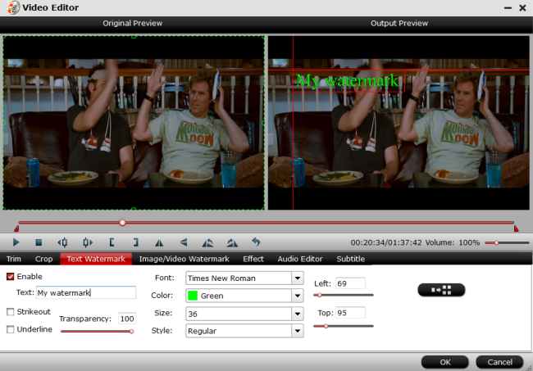
Task: Click the Video Editor app logo
Action: 13,7
